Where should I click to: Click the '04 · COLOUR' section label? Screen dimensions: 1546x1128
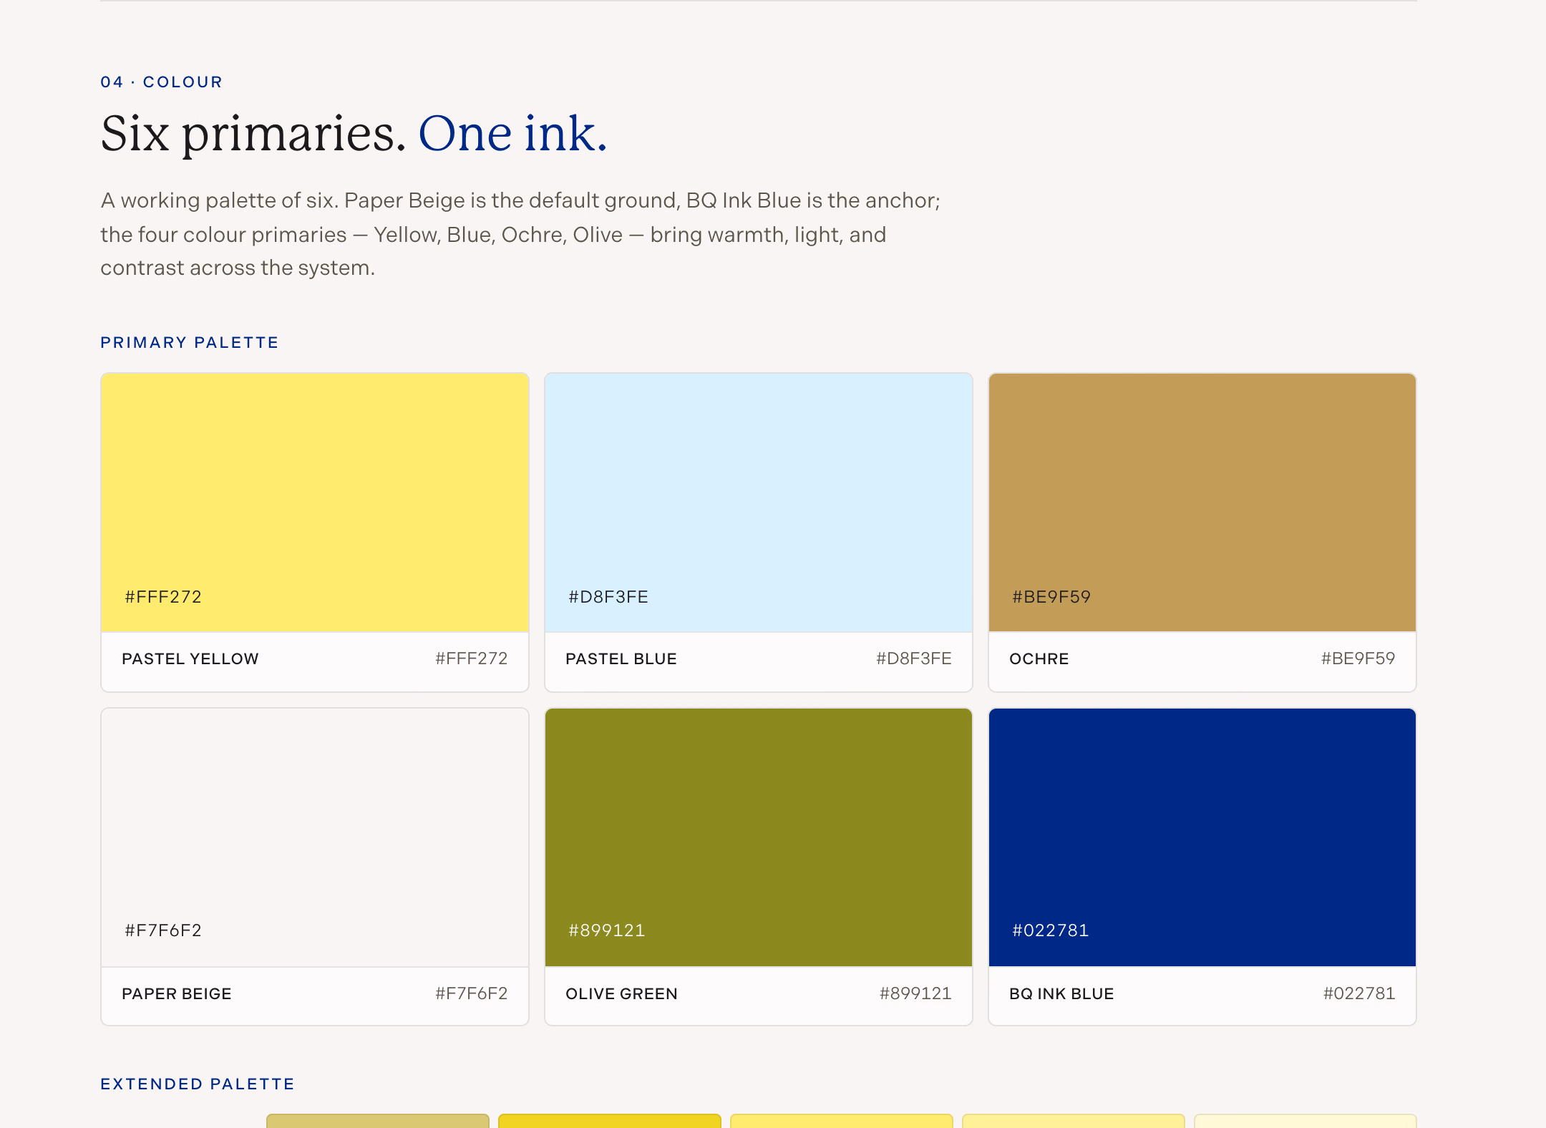pyautogui.click(x=162, y=82)
